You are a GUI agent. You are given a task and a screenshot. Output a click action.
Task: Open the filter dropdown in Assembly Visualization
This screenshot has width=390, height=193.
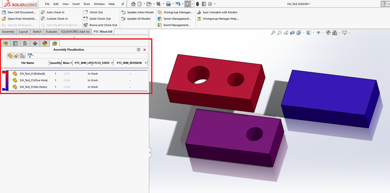(x=30, y=56)
